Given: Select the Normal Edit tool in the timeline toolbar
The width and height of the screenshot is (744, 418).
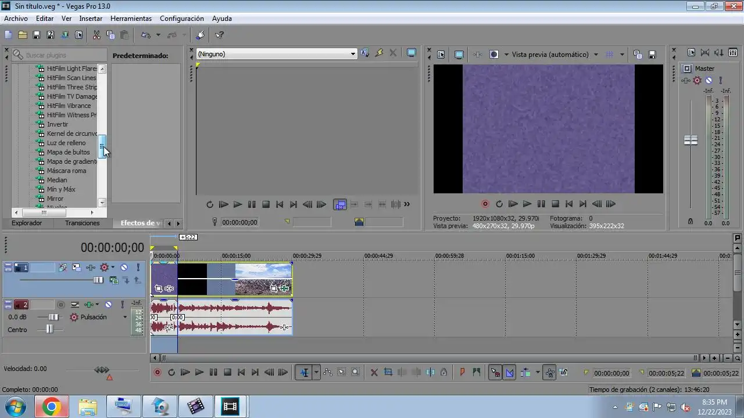Looking at the screenshot, I should click(x=304, y=373).
